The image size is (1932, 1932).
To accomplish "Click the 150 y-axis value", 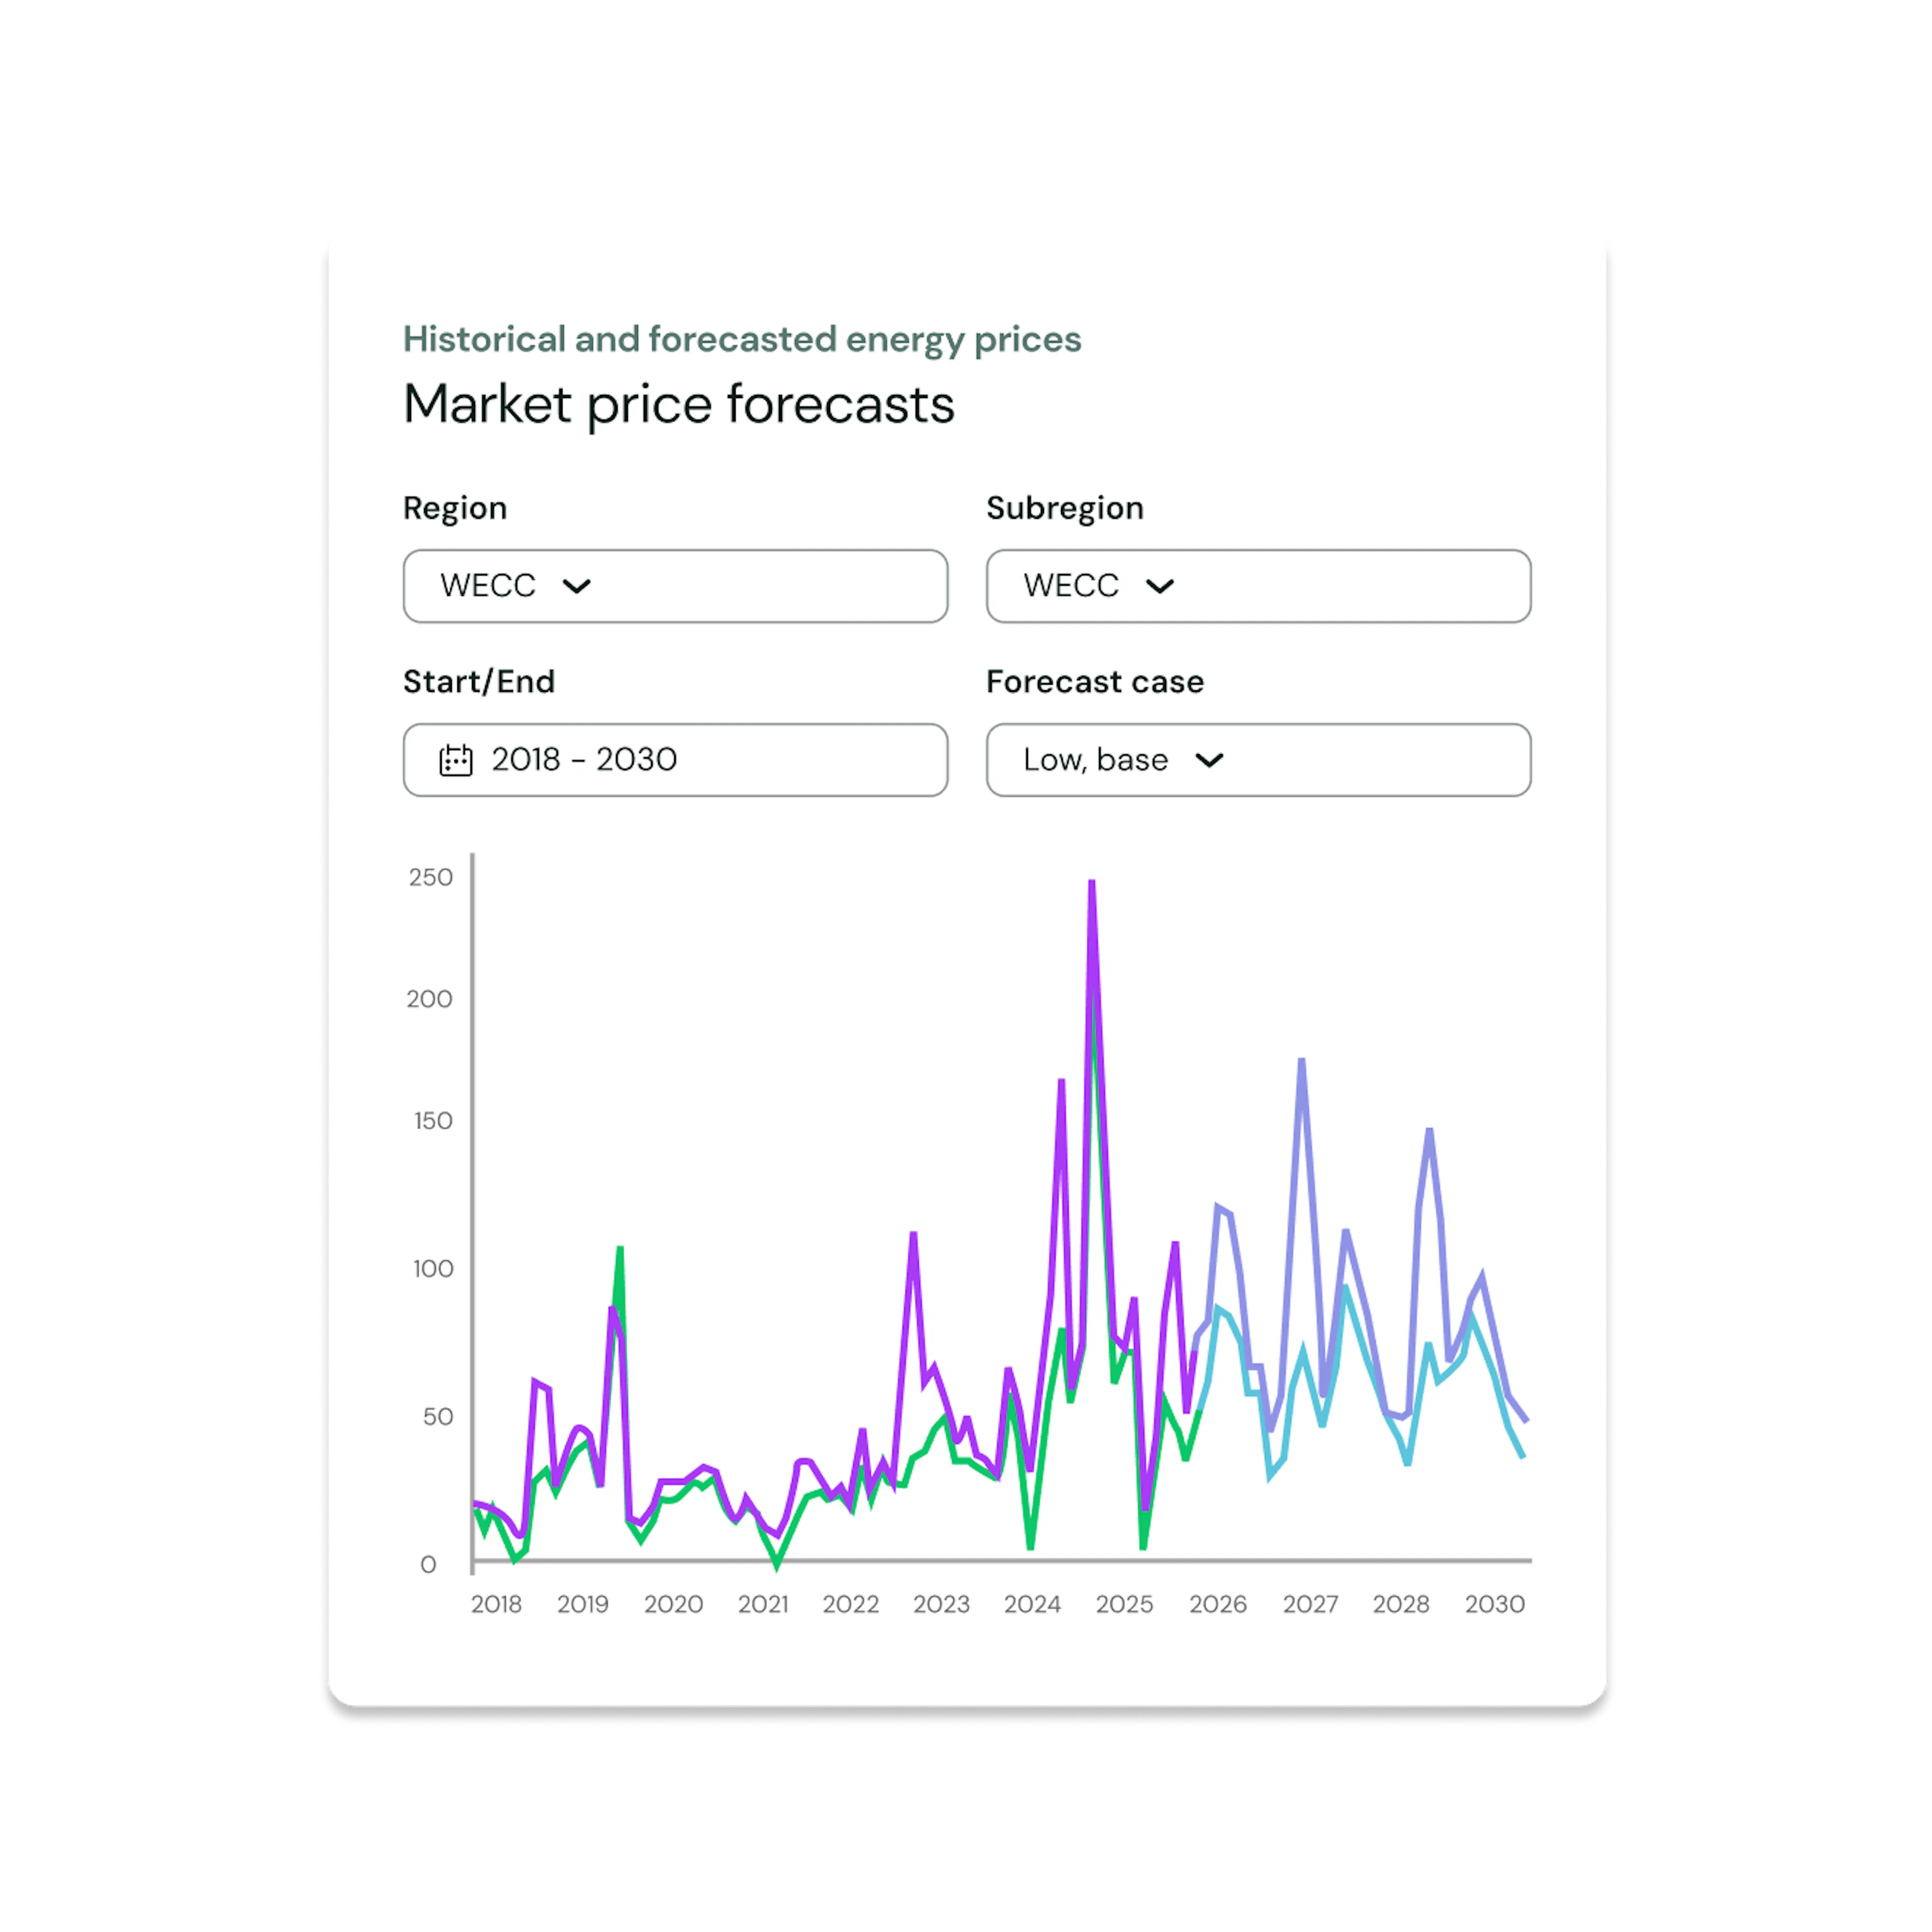I will [x=433, y=1121].
